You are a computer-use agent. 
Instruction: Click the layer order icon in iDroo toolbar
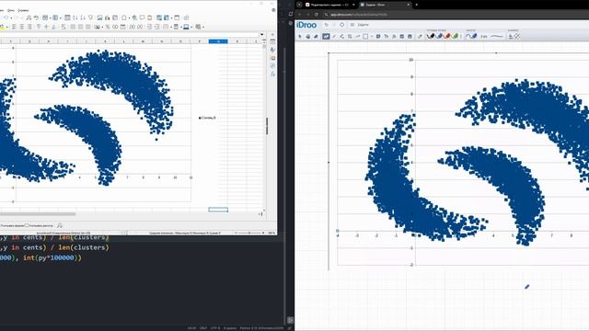[511, 37]
